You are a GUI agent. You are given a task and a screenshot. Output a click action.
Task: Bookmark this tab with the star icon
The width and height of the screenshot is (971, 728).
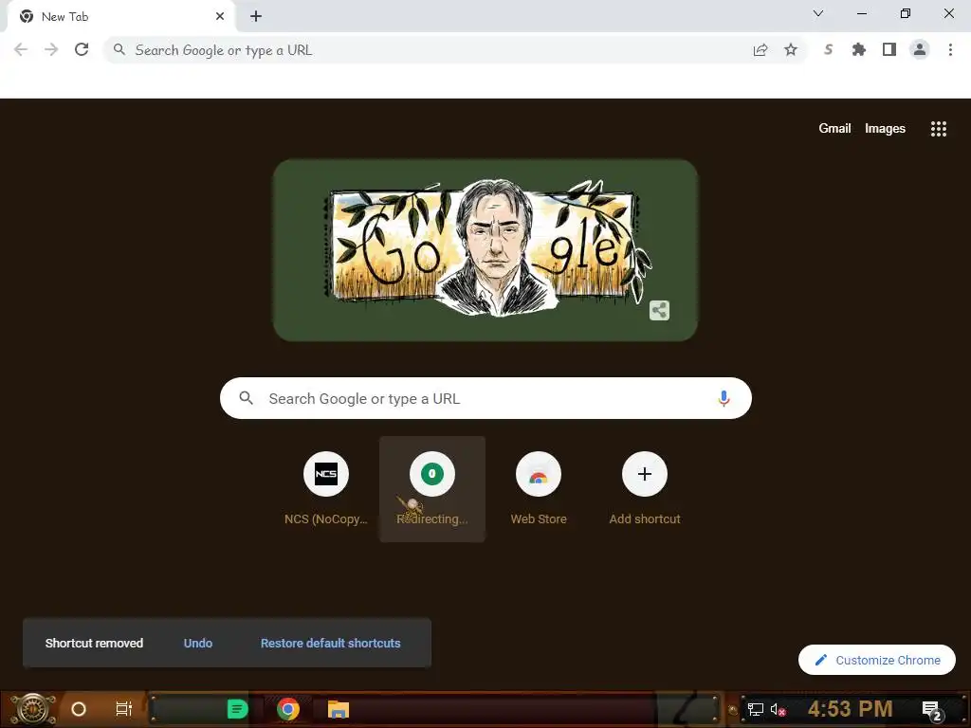tap(791, 49)
